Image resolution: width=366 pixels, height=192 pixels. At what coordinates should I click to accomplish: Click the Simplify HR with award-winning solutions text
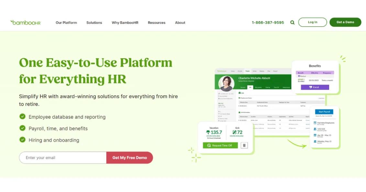[98, 100]
